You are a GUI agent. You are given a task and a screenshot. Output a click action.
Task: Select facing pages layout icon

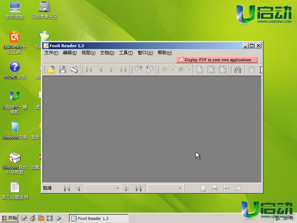(237, 188)
